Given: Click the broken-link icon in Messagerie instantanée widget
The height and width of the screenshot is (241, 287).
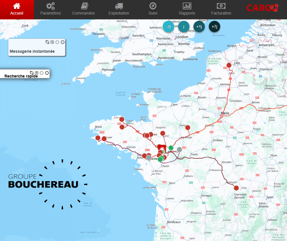Looking at the screenshot, I should pos(47,42).
